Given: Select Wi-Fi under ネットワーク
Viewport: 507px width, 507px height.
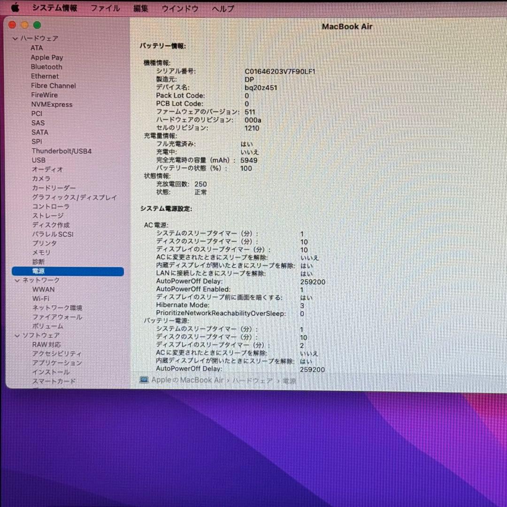Looking at the screenshot, I should (x=41, y=299).
